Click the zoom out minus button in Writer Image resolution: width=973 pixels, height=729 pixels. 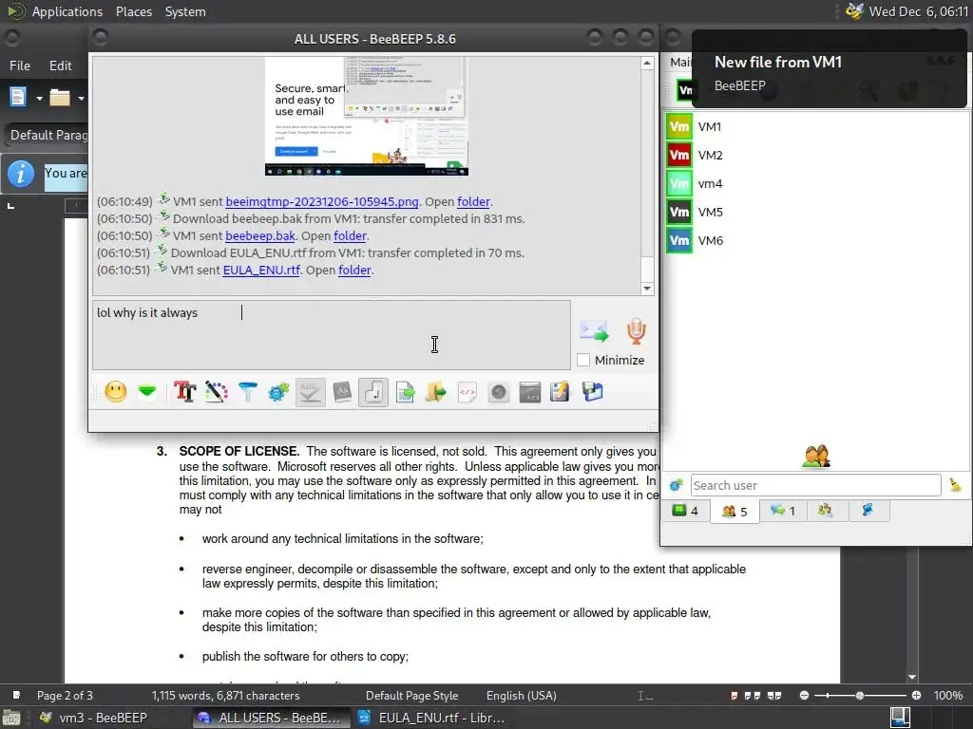(x=804, y=696)
